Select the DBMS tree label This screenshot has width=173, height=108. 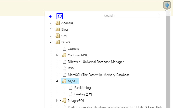(x=66, y=42)
